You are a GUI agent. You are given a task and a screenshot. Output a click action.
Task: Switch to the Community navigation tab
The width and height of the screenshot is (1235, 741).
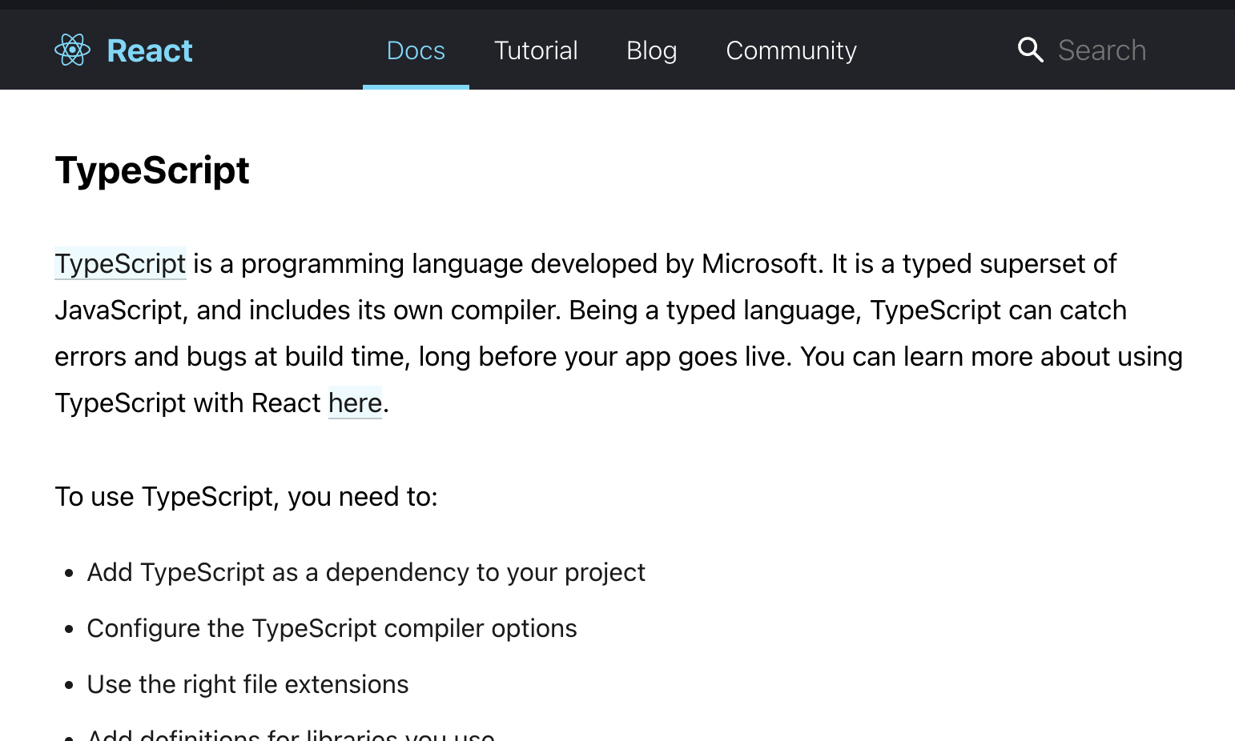(x=791, y=50)
